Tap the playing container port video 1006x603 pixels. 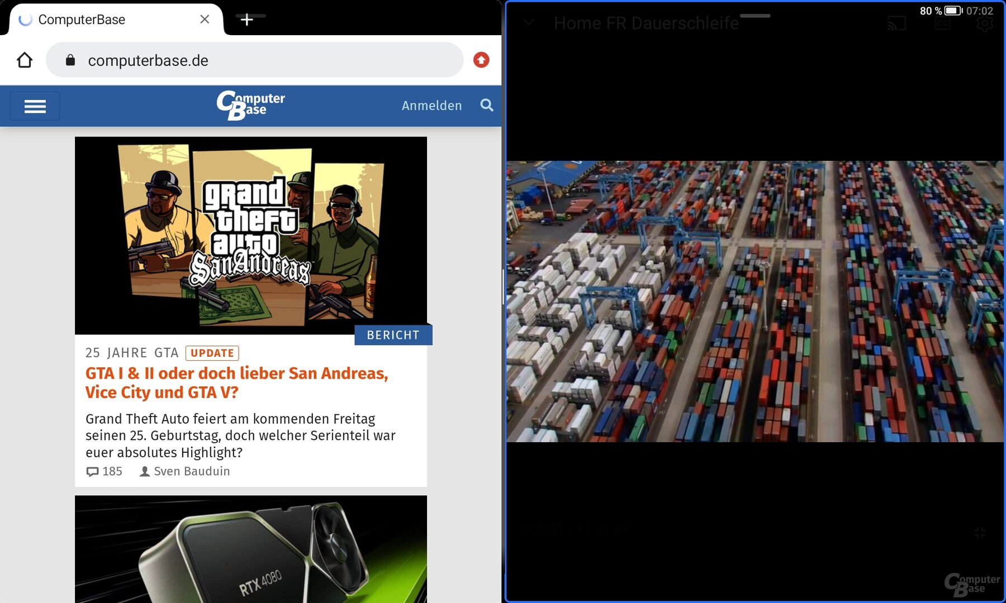coord(755,301)
